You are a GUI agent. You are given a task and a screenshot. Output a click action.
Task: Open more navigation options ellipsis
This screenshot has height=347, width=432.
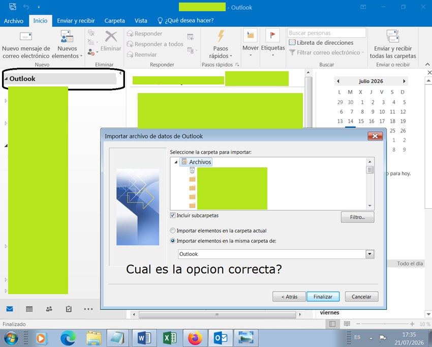click(88, 309)
